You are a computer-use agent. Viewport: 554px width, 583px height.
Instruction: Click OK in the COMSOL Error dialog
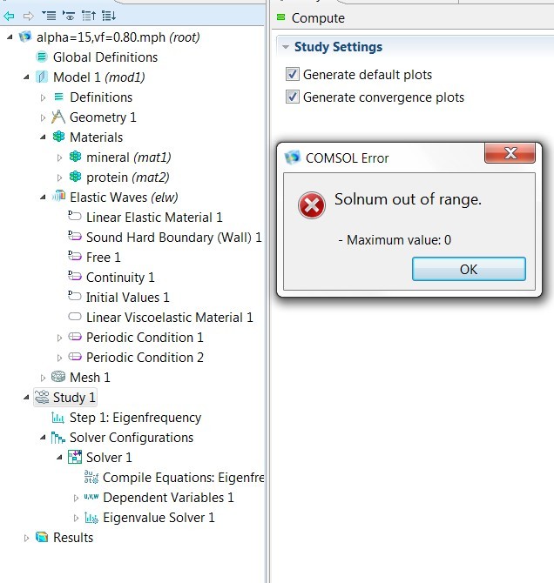(469, 269)
